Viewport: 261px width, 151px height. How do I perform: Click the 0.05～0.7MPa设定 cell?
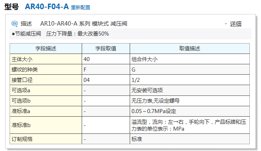pyautogui.click(x=190, y=111)
